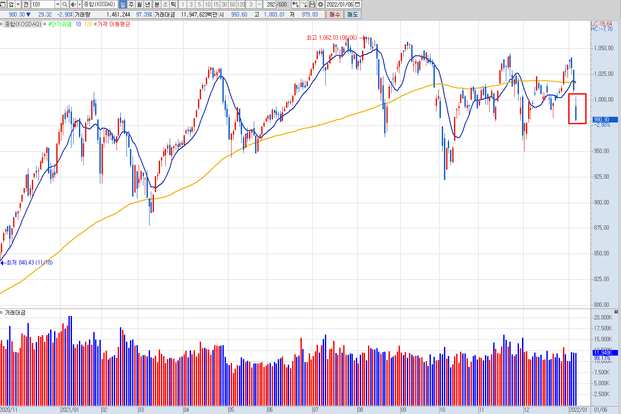Select the 10 interval button
Screen dimensions: 621x414
pyautogui.click(x=208, y=4)
